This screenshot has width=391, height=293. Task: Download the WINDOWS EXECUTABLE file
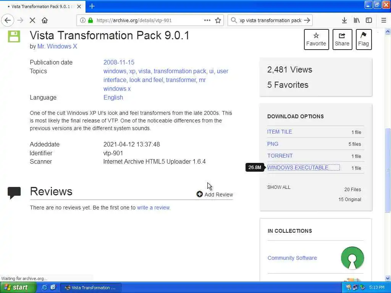pyautogui.click(x=298, y=168)
